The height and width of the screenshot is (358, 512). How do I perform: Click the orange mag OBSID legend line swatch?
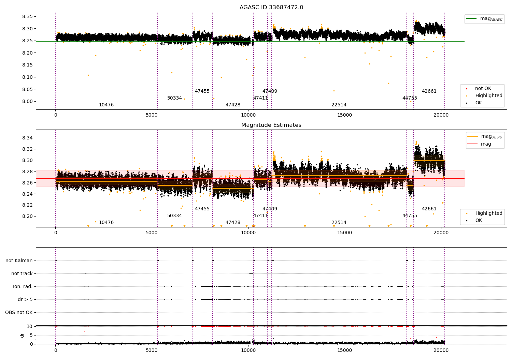(x=473, y=136)
